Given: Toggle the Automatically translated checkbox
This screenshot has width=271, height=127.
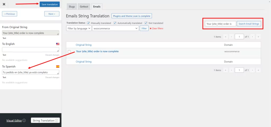Looking at the screenshot, I should click(x=115, y=23).
